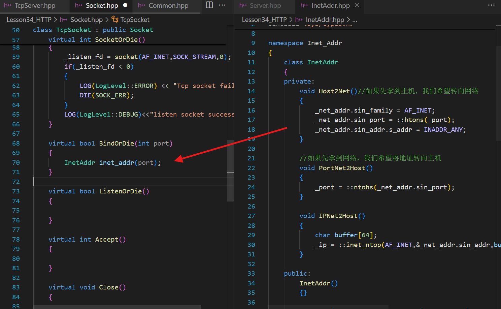Image resolution: width=501 pixels, height=309 pixels.
Task: Click 'BindOrDie' function name
Action: pos(116,144)
